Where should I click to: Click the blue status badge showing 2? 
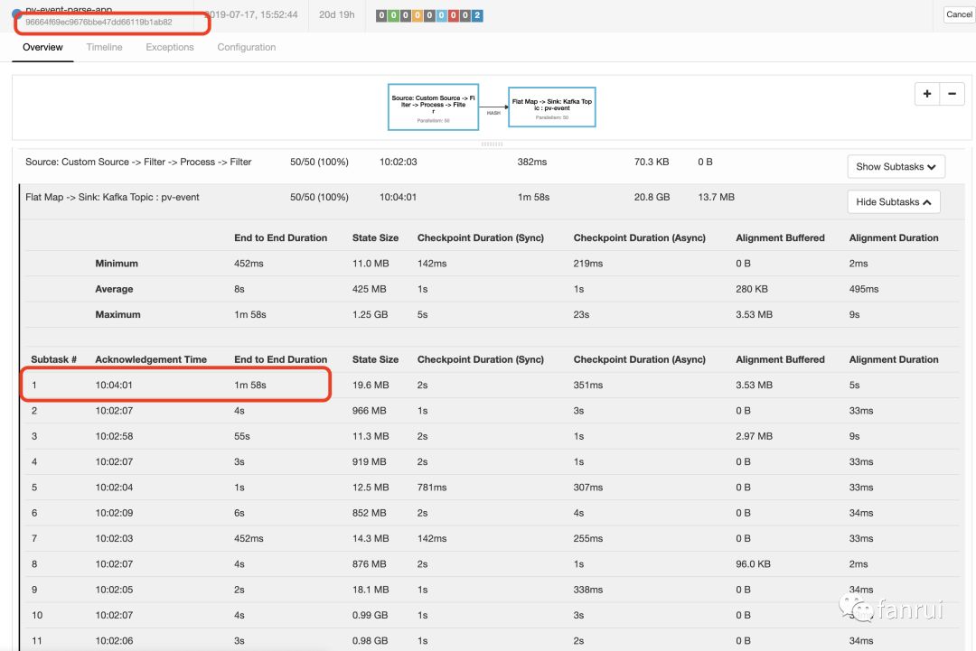477,15
